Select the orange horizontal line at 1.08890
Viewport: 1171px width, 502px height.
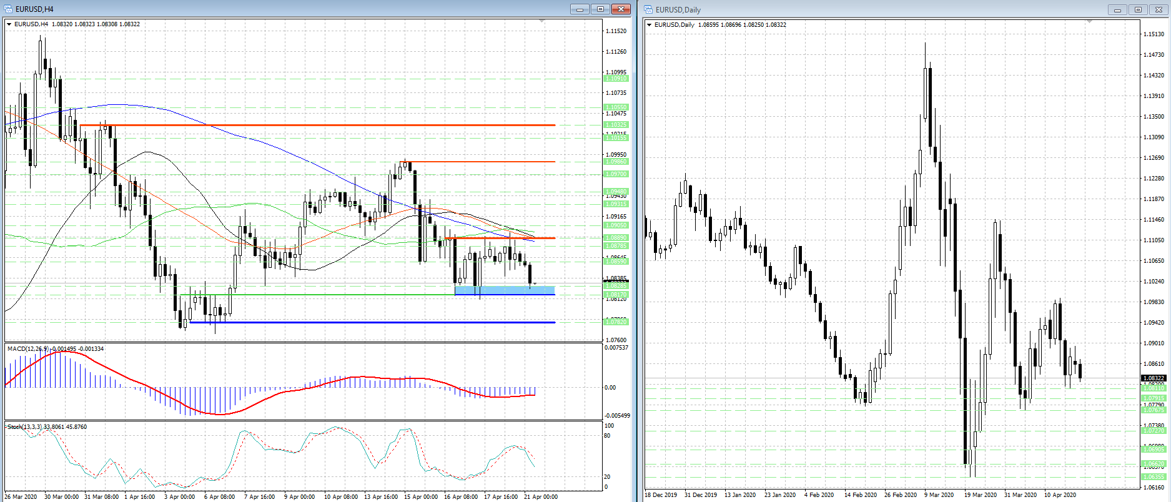(500, 238)
